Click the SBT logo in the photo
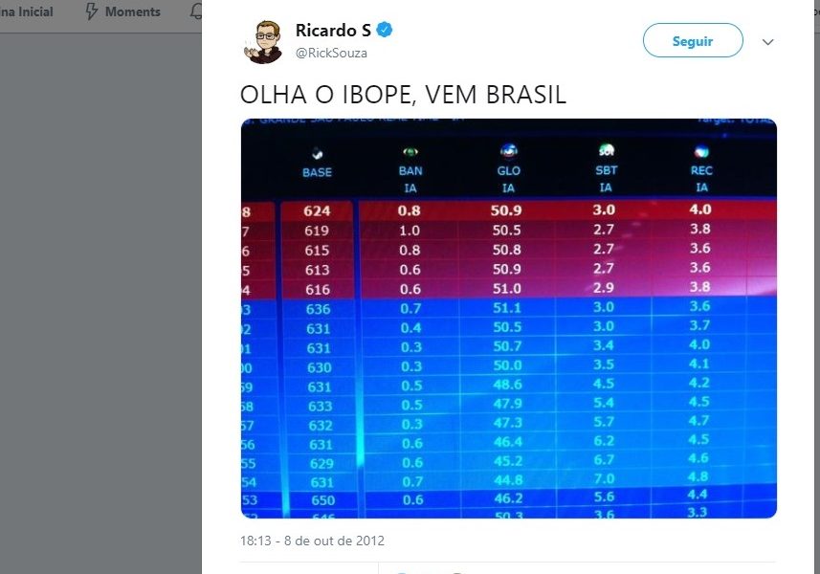This screenshot has width=820, height=574. tap(606, 151)
